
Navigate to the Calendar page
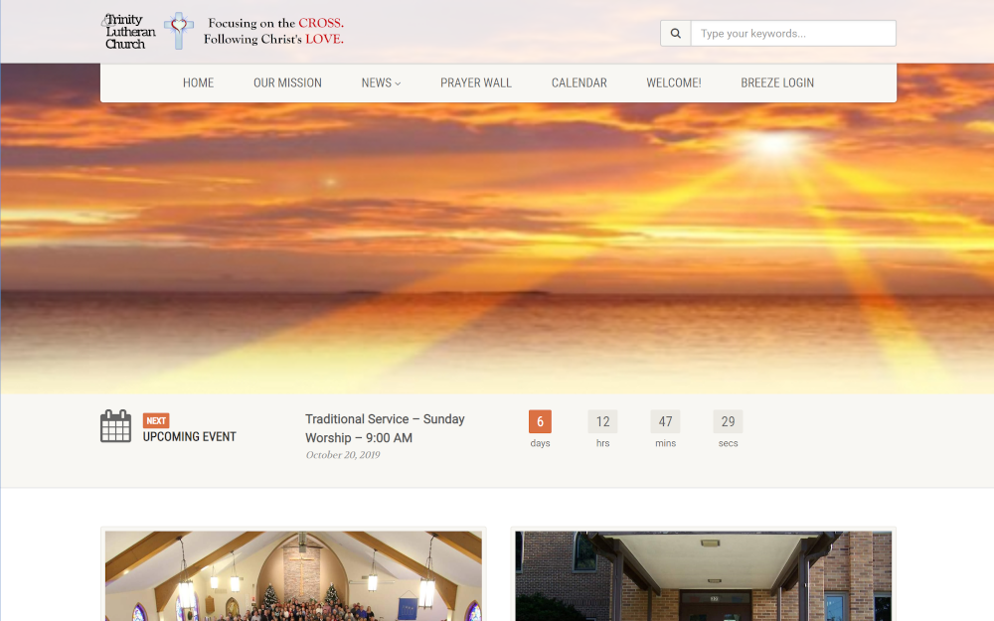pyautogui.click(x=579, y=83)
